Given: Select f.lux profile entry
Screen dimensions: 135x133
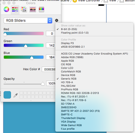Looking at the screenshot, I should [x=94, y=129].
